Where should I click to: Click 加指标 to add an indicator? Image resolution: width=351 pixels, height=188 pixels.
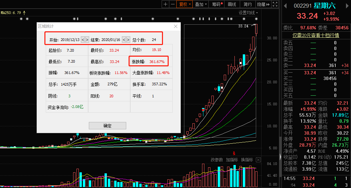point(232,160)
